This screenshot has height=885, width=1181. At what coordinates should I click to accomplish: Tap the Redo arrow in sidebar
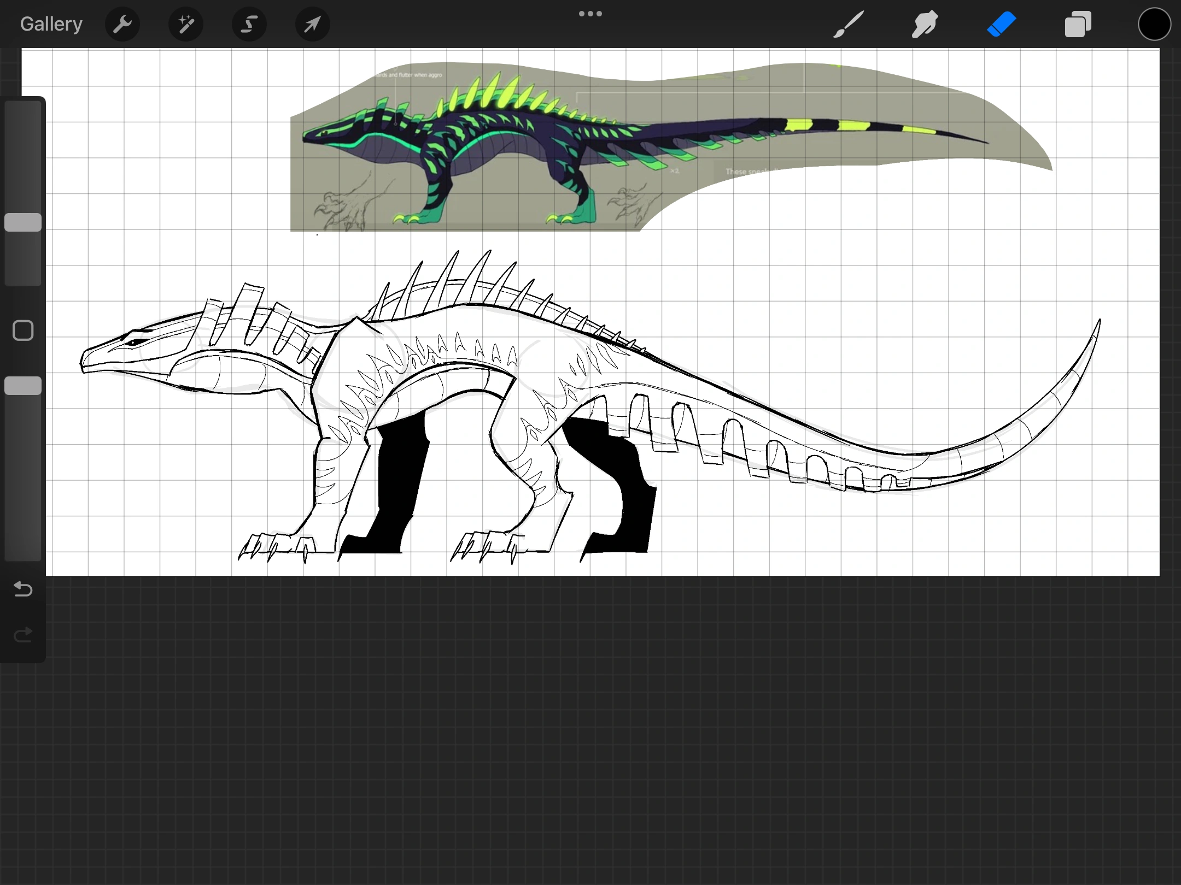point(22,635)
